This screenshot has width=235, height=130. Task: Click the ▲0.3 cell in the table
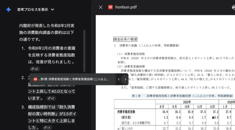(215, 117)
